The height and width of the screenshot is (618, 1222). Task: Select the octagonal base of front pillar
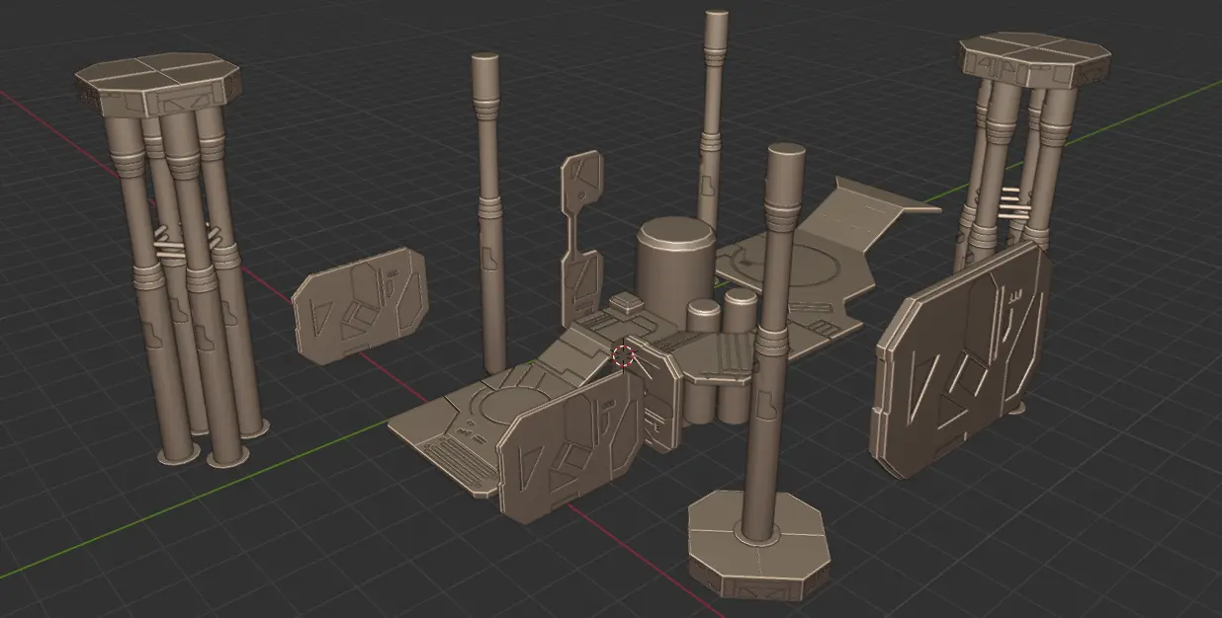tap(758, 547)
